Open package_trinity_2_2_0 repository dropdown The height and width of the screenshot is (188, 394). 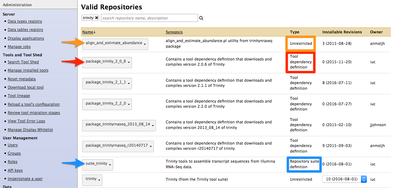pos(107,104)
